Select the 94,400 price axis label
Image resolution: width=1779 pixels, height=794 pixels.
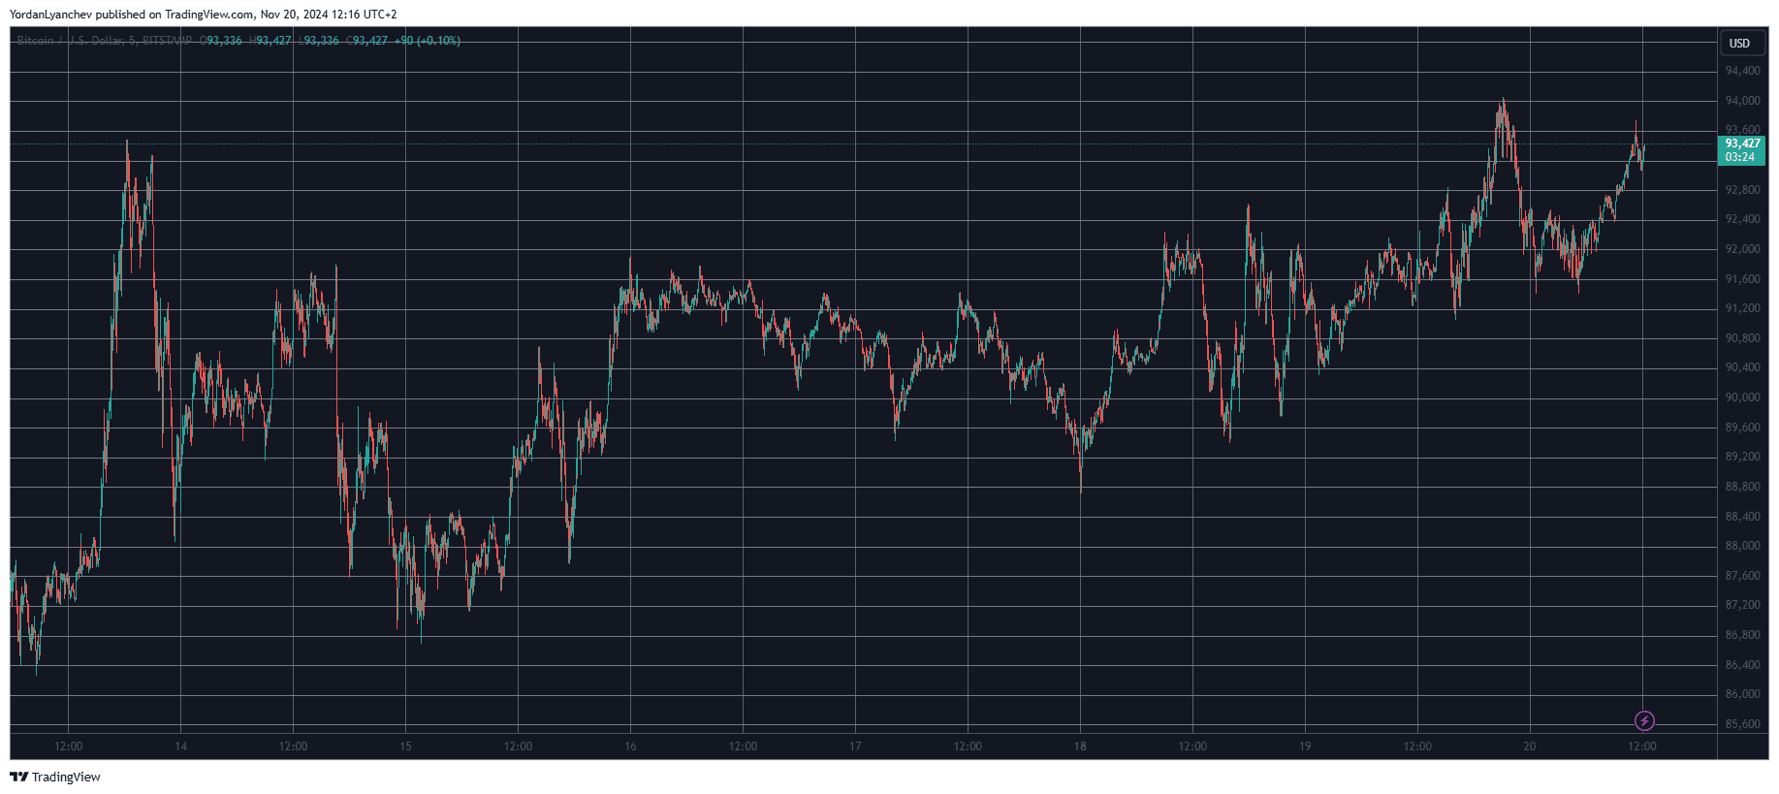(x=1742, y=71)
